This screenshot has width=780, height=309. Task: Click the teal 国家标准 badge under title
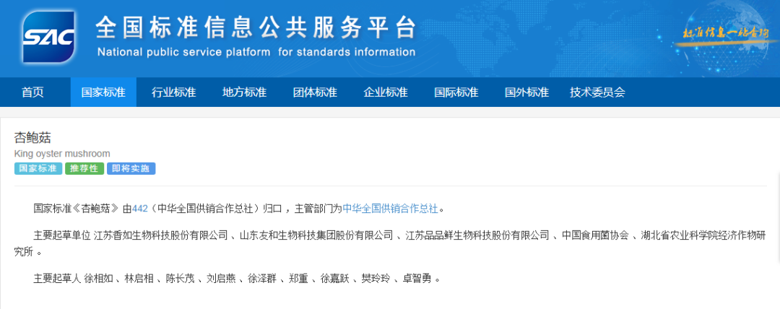[38, 169]
